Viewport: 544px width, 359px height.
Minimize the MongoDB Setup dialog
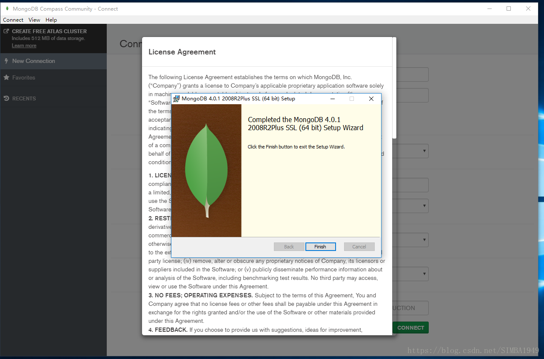[x=332, y=99]
